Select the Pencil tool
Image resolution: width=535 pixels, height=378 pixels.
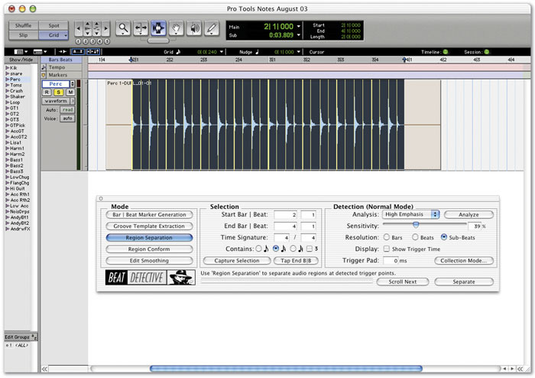212,28
